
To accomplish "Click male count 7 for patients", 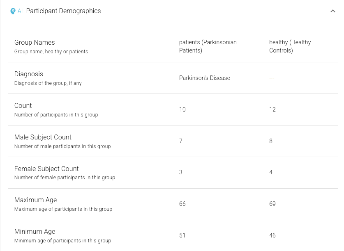I will click(x=180, y=141).
